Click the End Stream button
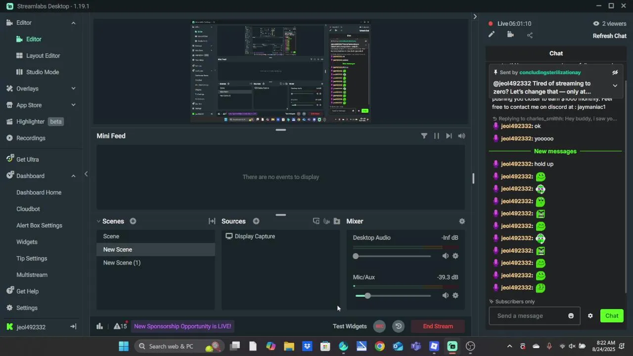 click(438, 326)
